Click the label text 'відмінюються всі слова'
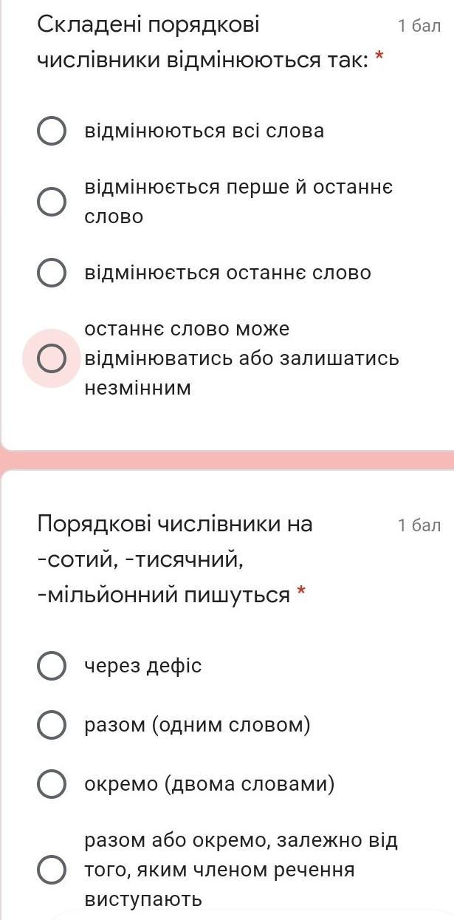 [x=204, y=132]
